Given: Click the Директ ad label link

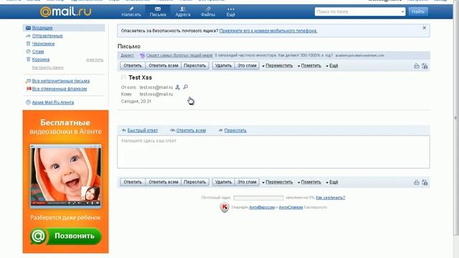Looking at the screenshot, I should [127, 55].
